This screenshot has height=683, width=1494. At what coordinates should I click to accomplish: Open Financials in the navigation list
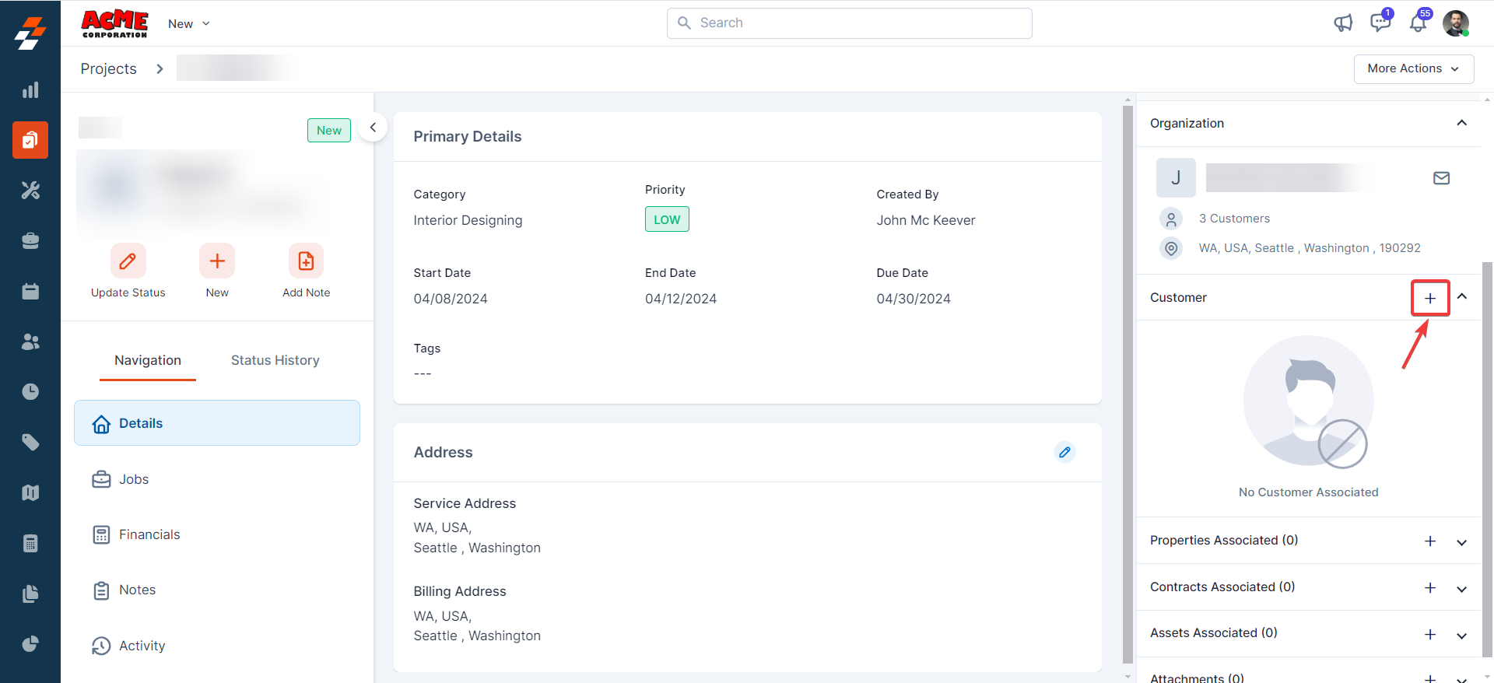(x=149, y=534)
